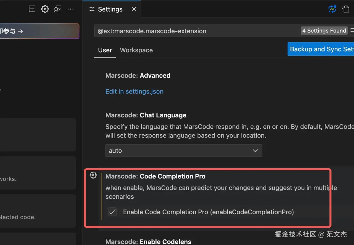Open the MarsCode panel settings gear
354x245 pixels.
(45, 9)
